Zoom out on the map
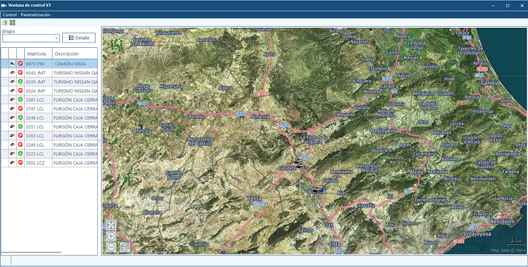Viewport: 528px width, 267px height. pyautogui.click(x=111, y=247)
